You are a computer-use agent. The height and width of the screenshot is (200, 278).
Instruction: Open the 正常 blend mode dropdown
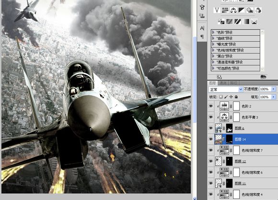point(226,89)
